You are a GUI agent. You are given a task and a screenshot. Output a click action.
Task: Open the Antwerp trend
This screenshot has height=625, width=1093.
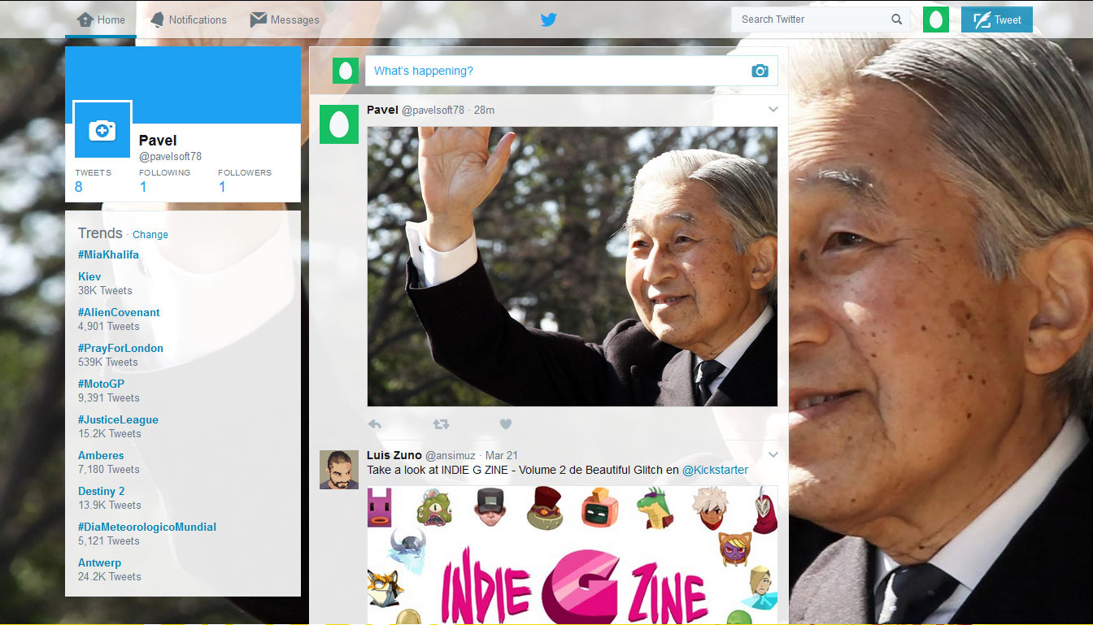click(99, 562)
